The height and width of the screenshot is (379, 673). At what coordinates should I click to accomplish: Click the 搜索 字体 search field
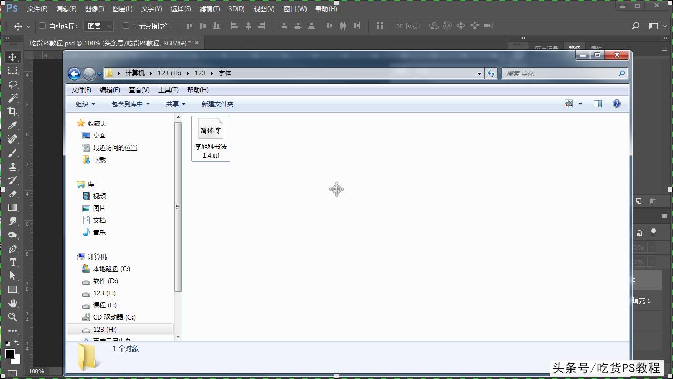click(564, 74)
